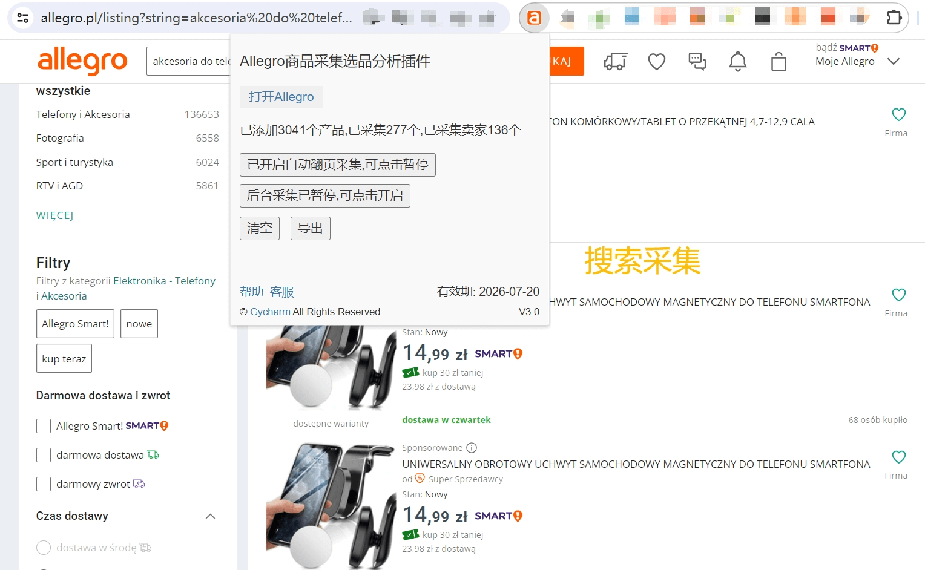Viewport: 925px width, 570px height.
Task: Open the Gycharm link in popup footer
Action: coord(270,312)
